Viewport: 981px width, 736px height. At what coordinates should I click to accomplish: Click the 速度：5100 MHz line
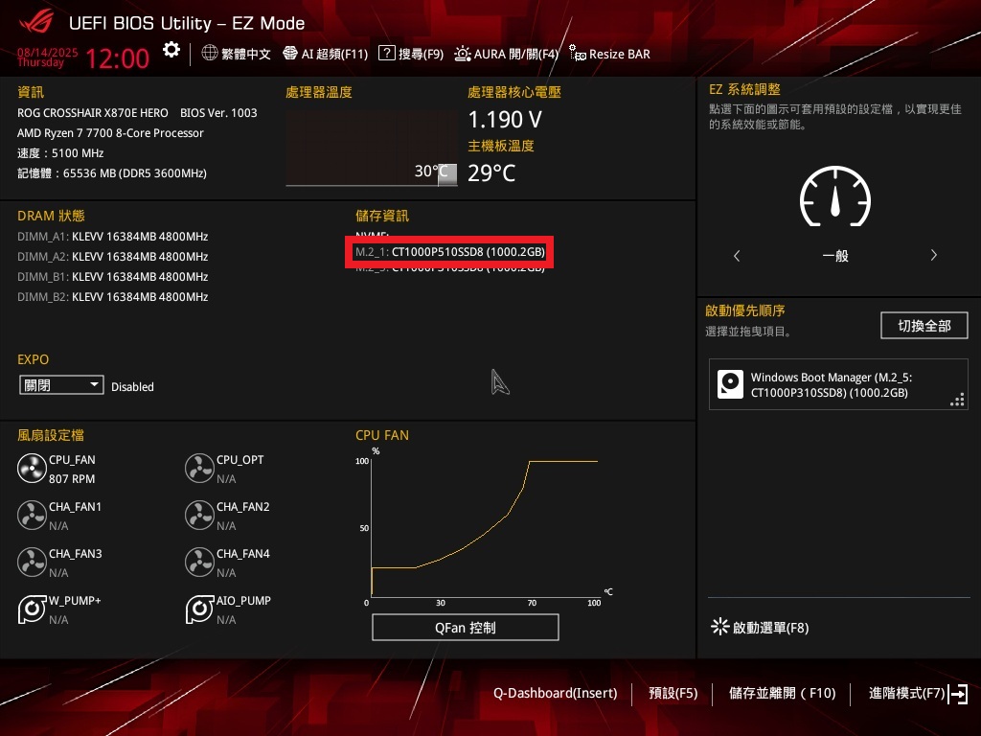tap(60, 153)
